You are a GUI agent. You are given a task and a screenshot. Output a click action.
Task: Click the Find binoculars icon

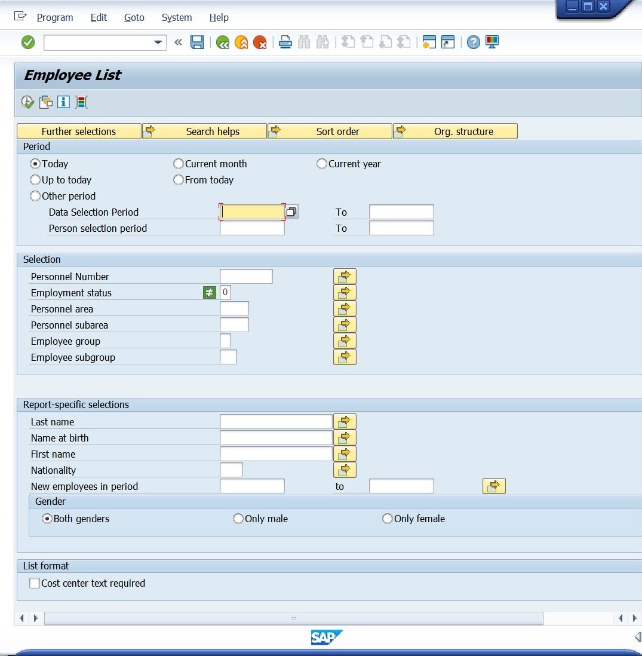coord(305,42)
